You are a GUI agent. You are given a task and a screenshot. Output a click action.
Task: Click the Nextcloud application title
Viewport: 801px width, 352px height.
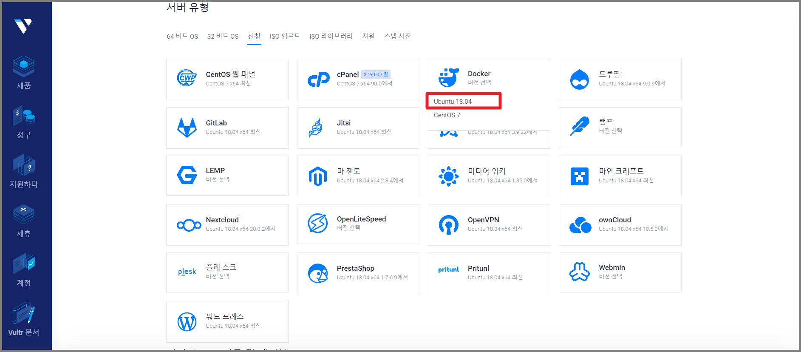(222, 220)
